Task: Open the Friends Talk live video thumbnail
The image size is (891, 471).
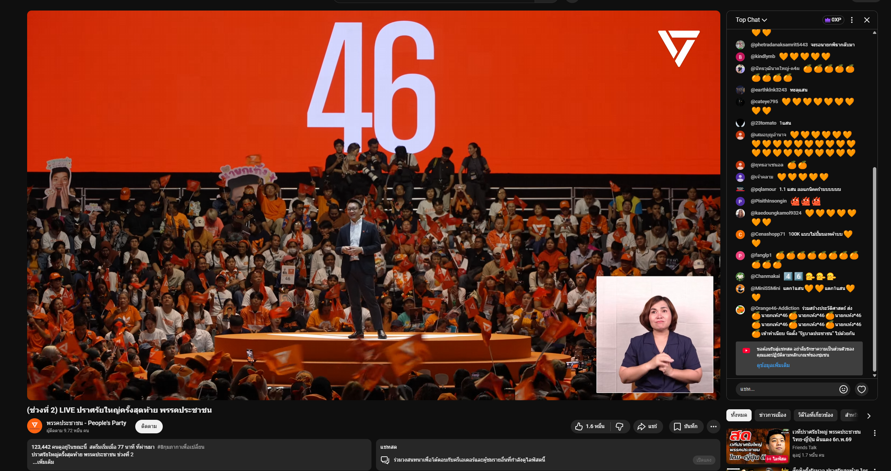Action: [757, 446]
